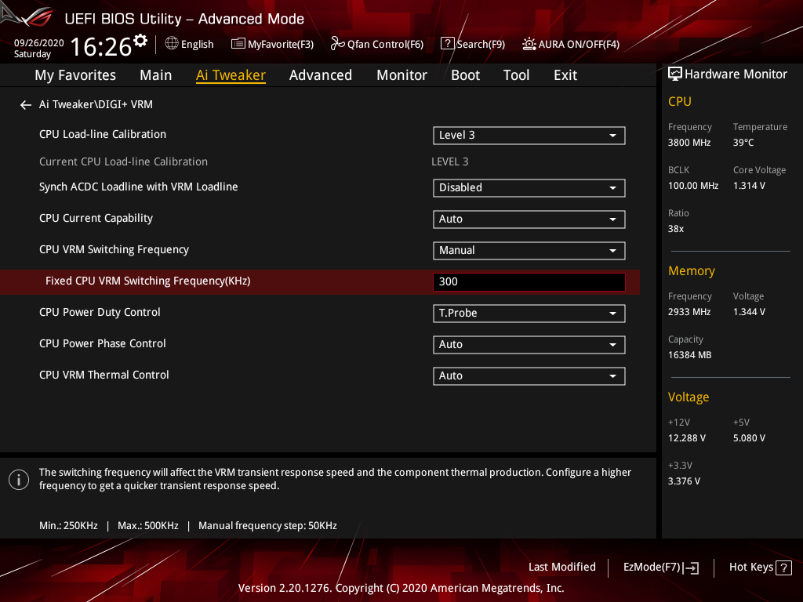Viewport: 803px width, 602px height.
Task: Click the info icon in the help panel
Action: tap(19, 480)
